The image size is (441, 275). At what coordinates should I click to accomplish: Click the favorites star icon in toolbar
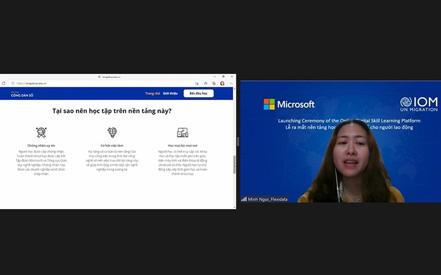pyautogui.click(x=206, y=84)
